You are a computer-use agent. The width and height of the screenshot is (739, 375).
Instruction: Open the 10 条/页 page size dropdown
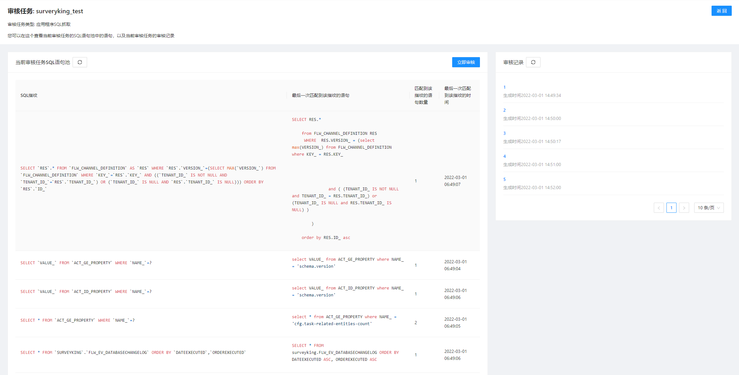709,208
